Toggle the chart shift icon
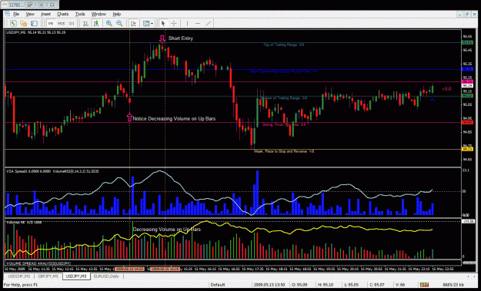Viewport: 481px width, 291px height. (133, 23)
